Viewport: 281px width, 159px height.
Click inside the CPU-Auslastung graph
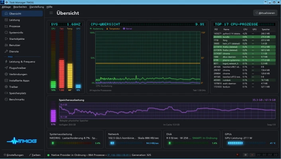pyautogui.click(x=148, y=58)
